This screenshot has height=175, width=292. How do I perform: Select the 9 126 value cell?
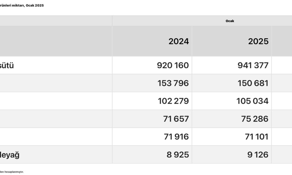pos(258,155)
